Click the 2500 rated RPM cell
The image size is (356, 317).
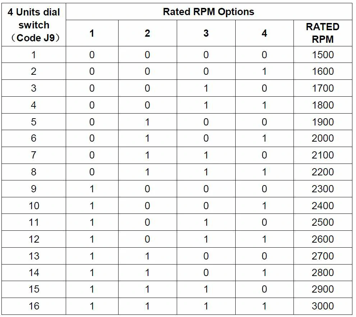[x=323, y=222]
